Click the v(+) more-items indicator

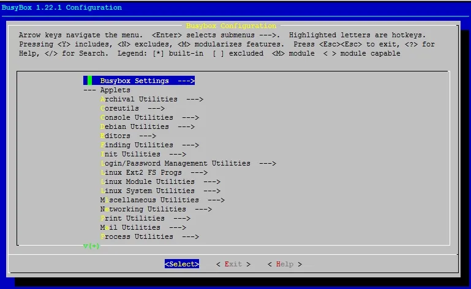pos(91,246)
